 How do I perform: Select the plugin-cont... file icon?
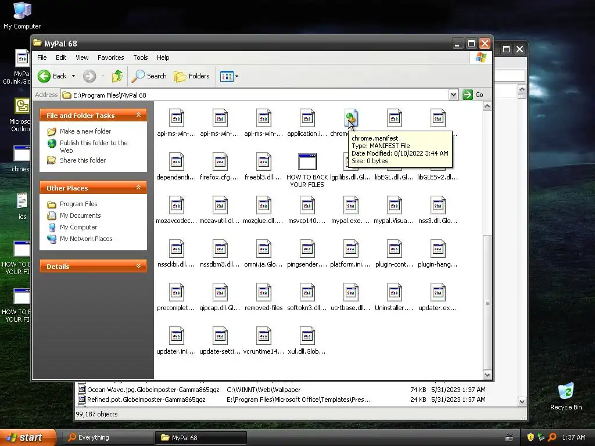[x=395, y=249]
